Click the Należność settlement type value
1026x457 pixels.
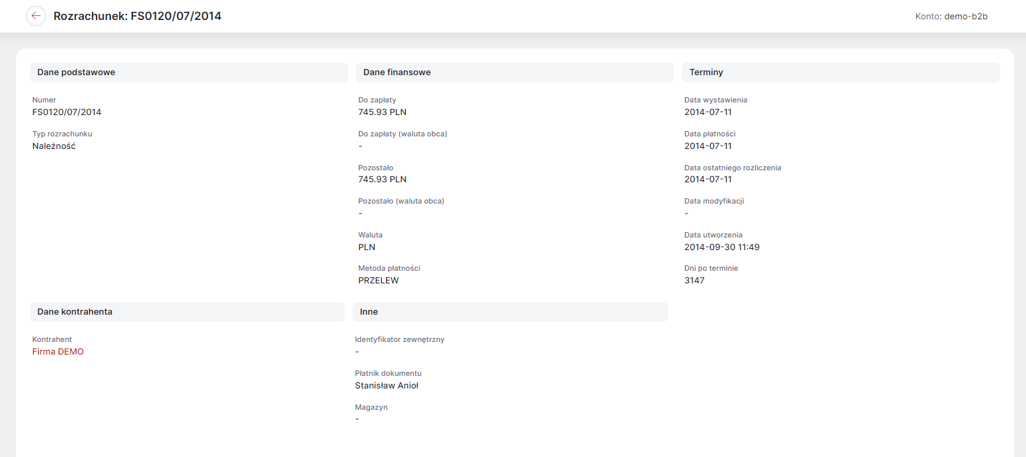click(x=54, y=146)
